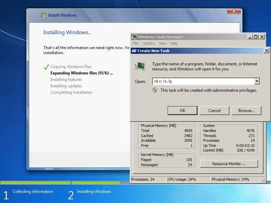
Task: Confirm the new task with OK
Action: (x=183, y=111)
